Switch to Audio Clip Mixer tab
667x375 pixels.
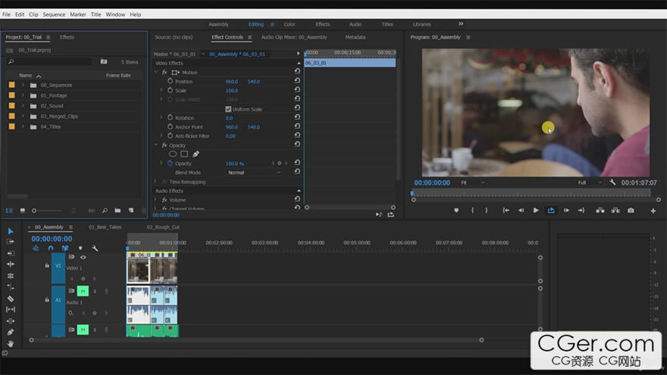tap(294, 37)
